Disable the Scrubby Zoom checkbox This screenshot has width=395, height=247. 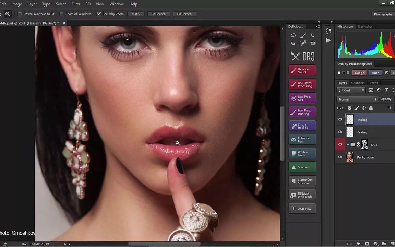pos(99,14)
